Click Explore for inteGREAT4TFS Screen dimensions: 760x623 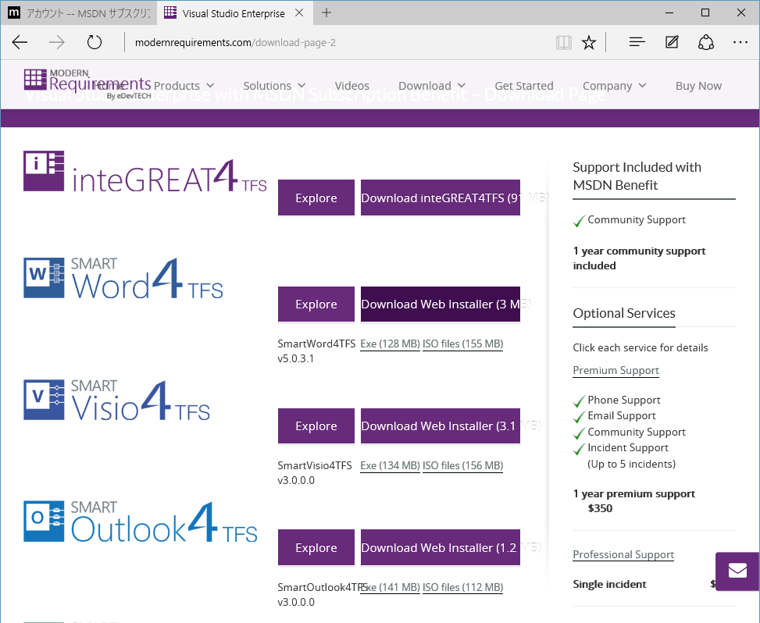pos(316,198)
